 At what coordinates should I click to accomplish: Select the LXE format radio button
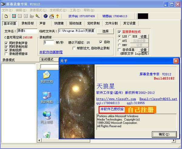(119, 36)
